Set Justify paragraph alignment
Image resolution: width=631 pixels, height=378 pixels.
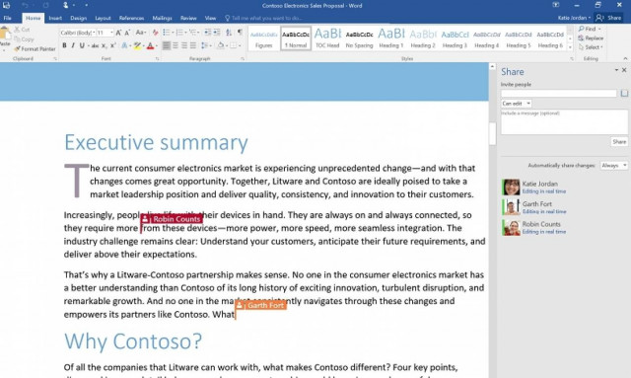pos(193,46)
